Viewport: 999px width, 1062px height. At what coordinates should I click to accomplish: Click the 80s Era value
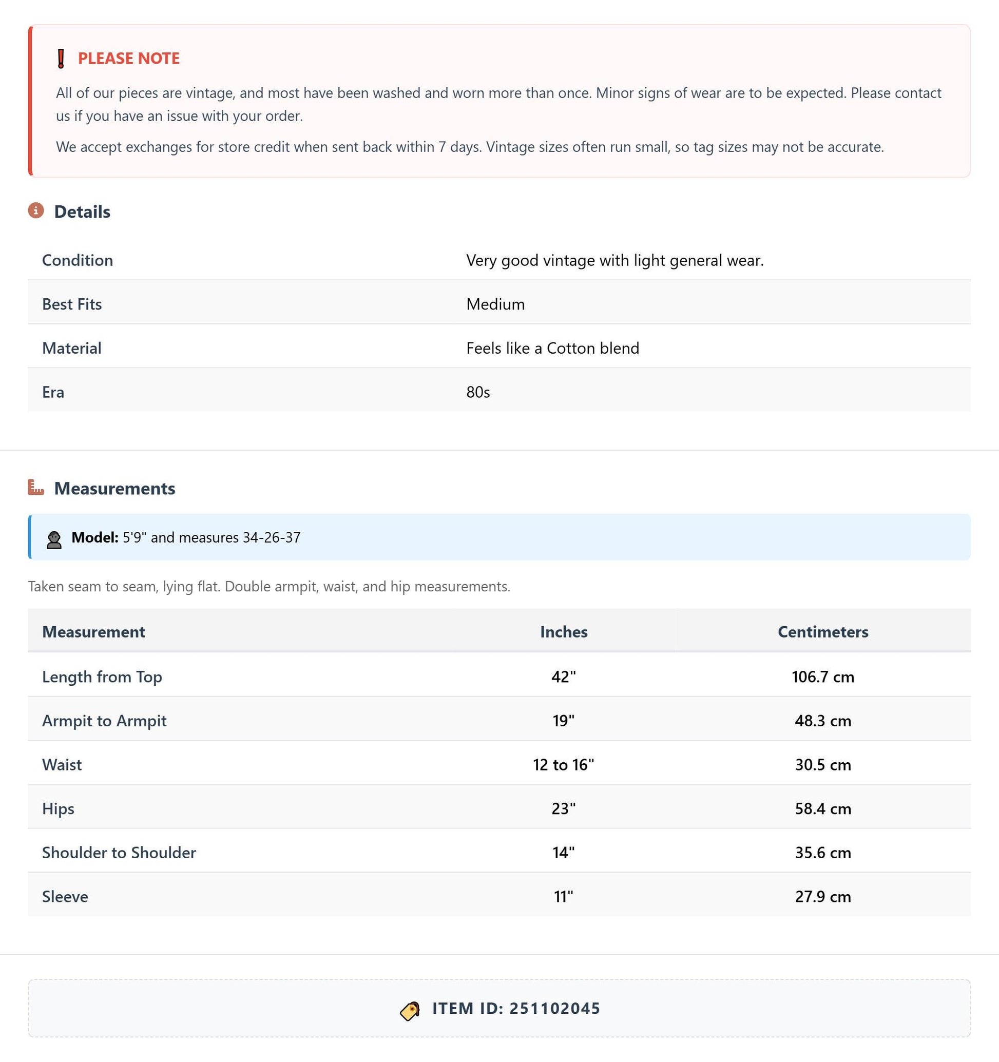click(477, 392)
